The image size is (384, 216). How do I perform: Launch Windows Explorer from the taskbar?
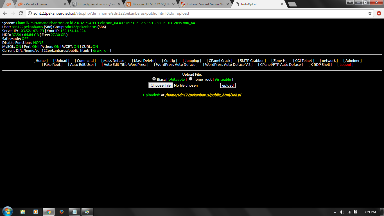(22, 211)
